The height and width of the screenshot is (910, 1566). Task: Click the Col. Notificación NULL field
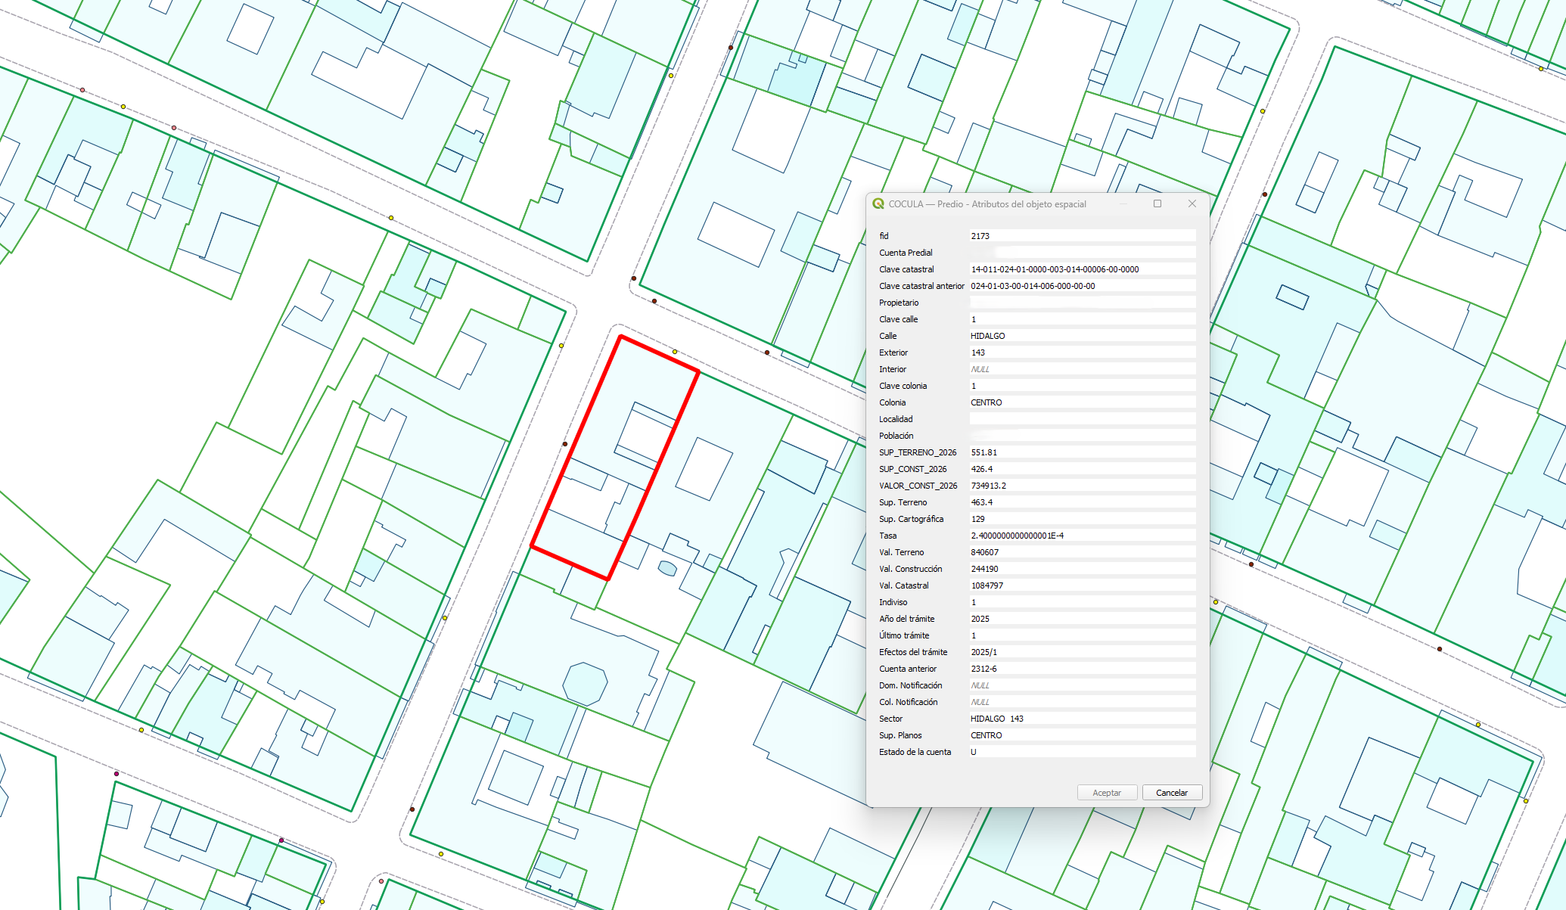(x=1082, y=702)
